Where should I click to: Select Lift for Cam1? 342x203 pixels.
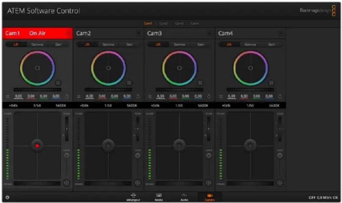(16, 44)
